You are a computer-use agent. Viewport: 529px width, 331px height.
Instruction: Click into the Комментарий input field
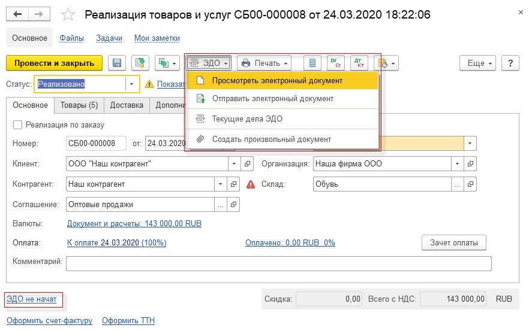point(279,263)
